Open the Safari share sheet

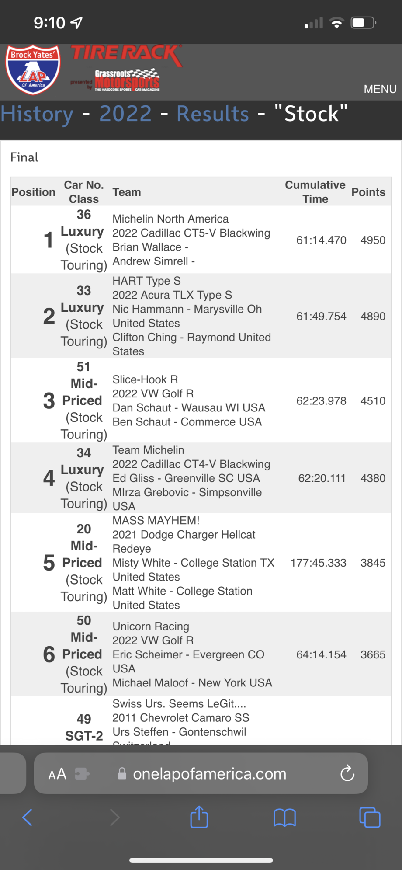[199, 817]
